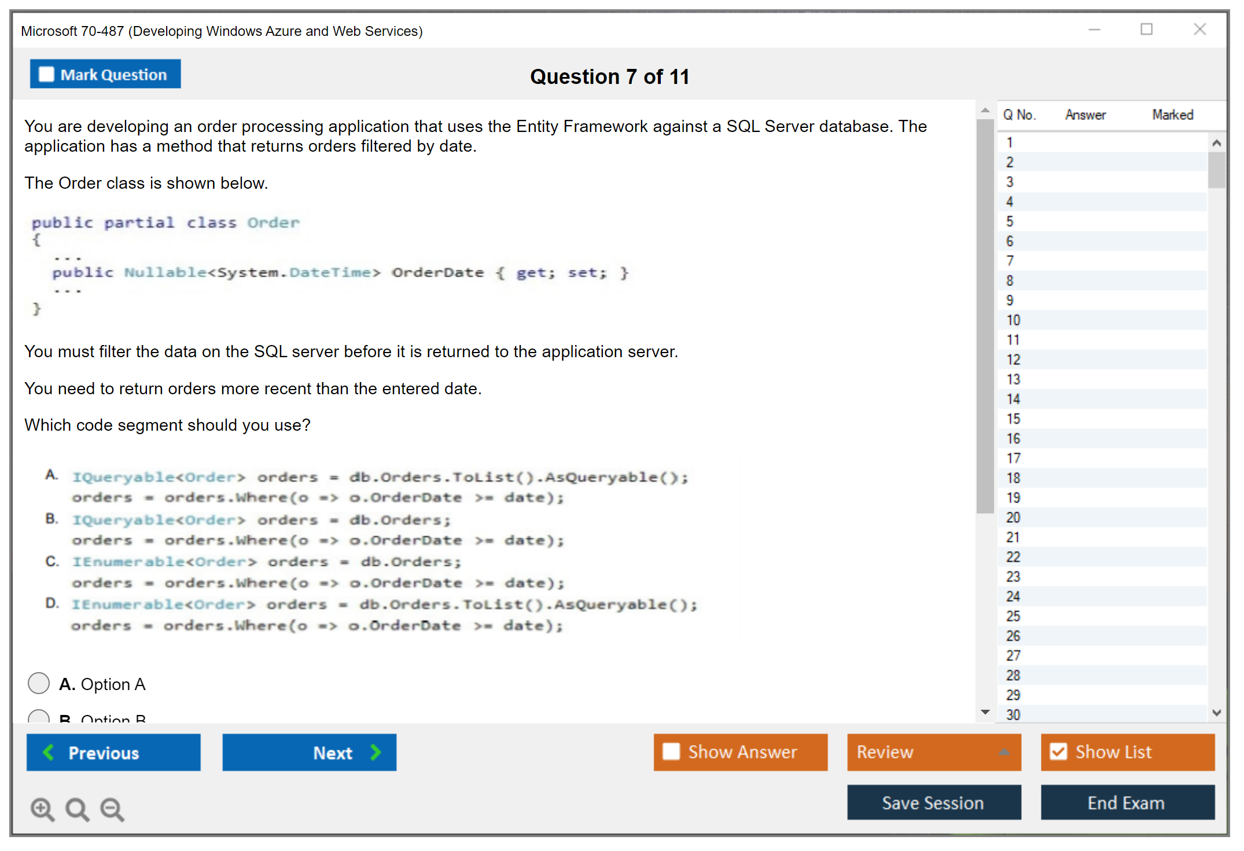Click the reset zoom magnifier icon
Viewport: 1244px width, 851px height.
77,809
